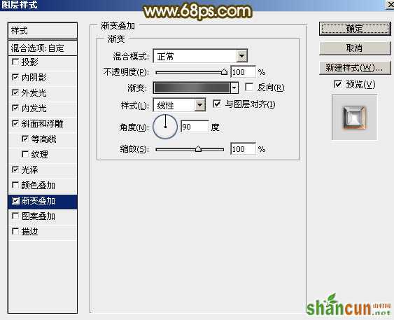Expand the 样式 linear style dropdown
This screenshot has width=394, height=320.
200,105
